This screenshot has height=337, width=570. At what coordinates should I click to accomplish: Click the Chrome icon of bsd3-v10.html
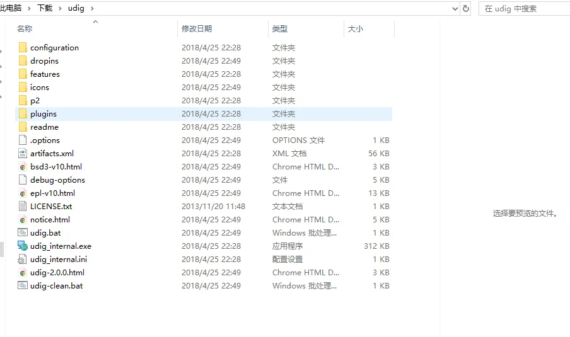(x=23, y=167)
